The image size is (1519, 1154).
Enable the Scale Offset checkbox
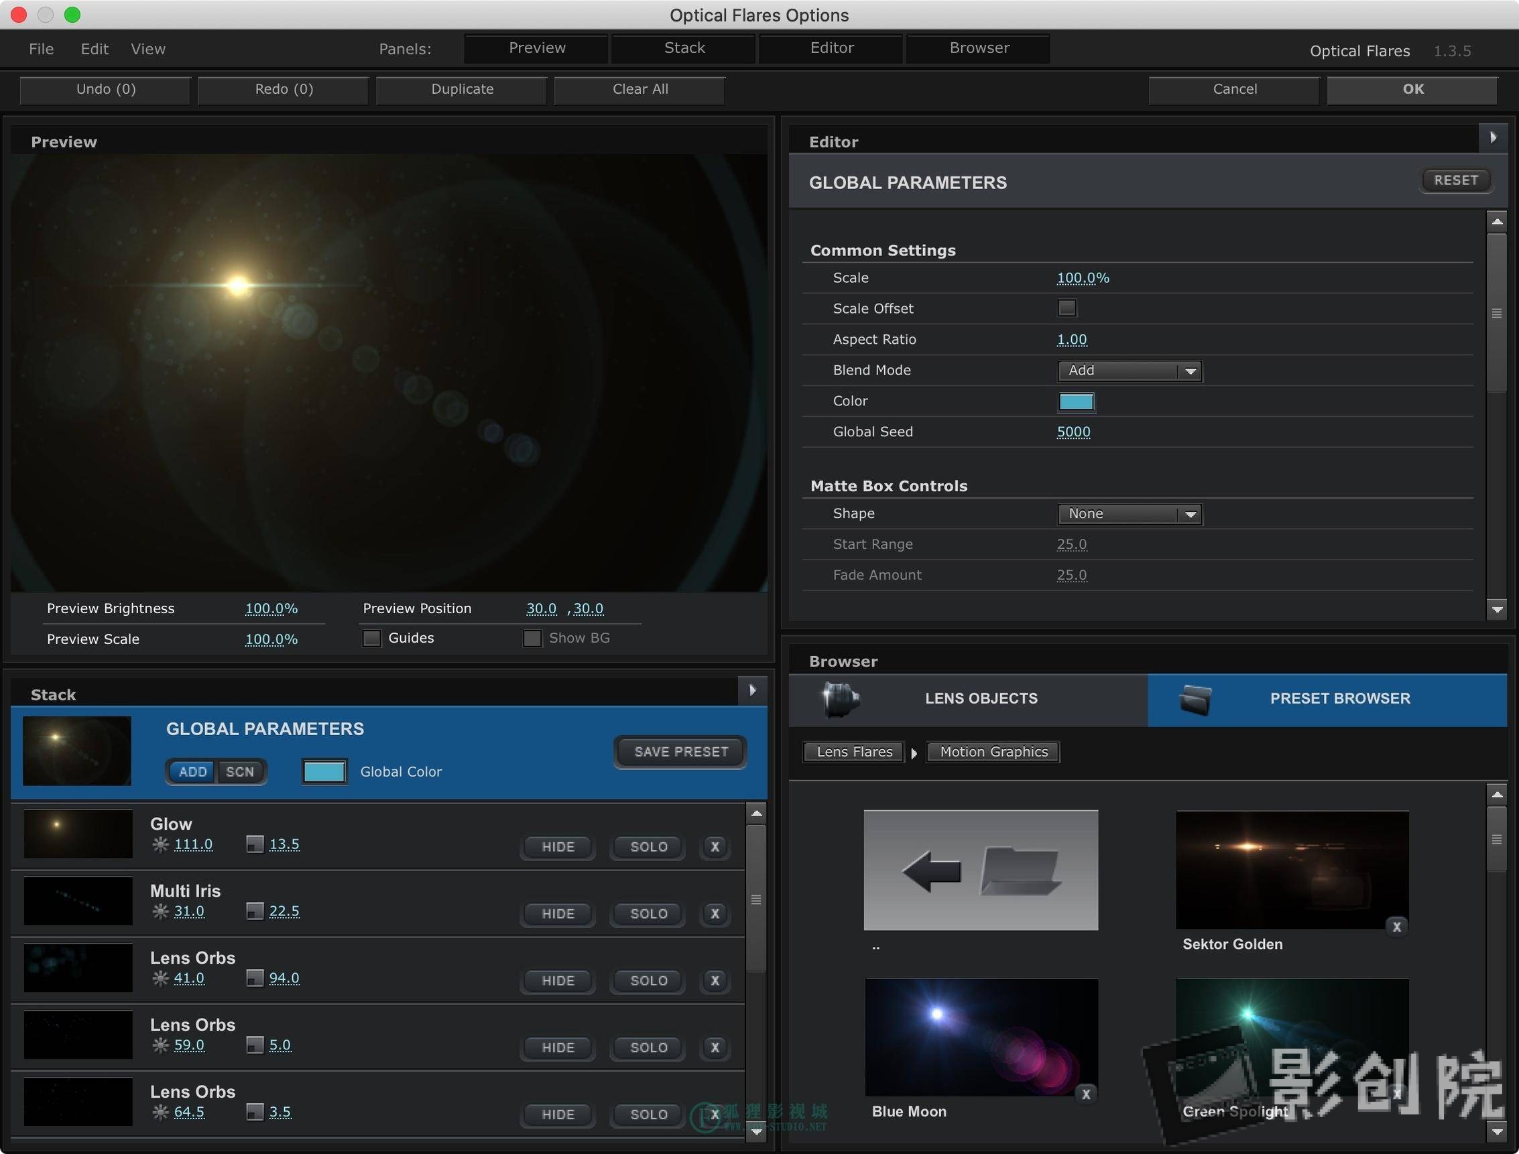coord(1067,308)
